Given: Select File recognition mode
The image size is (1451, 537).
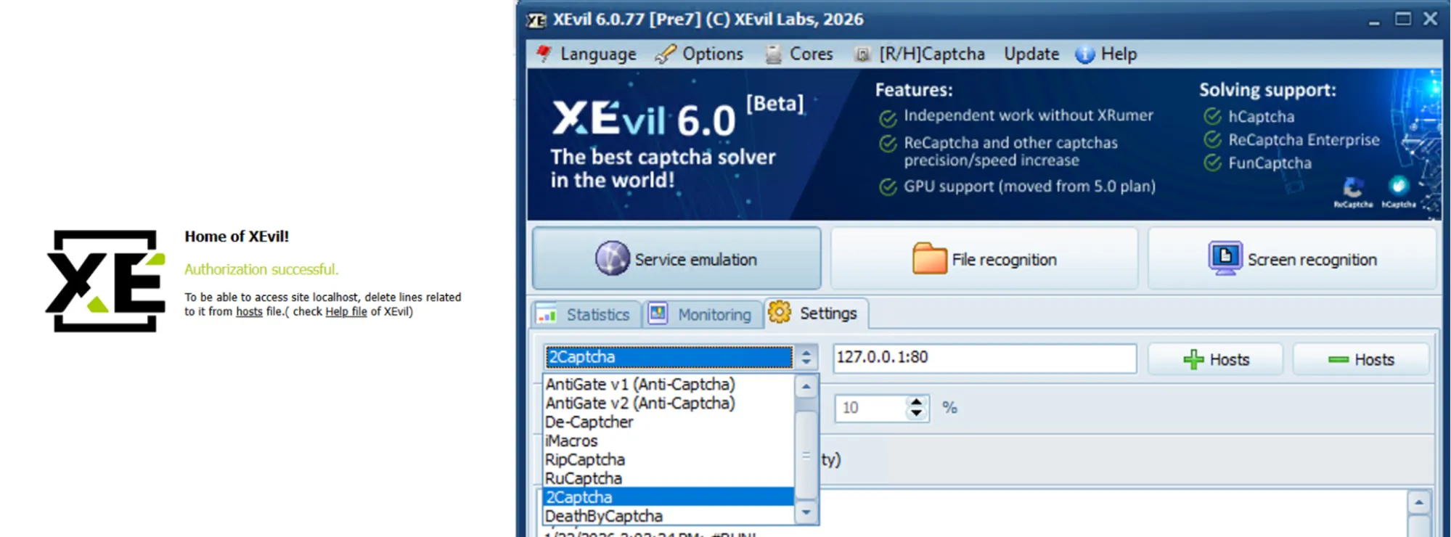Looking at the screenshot, I should [984, 259].
